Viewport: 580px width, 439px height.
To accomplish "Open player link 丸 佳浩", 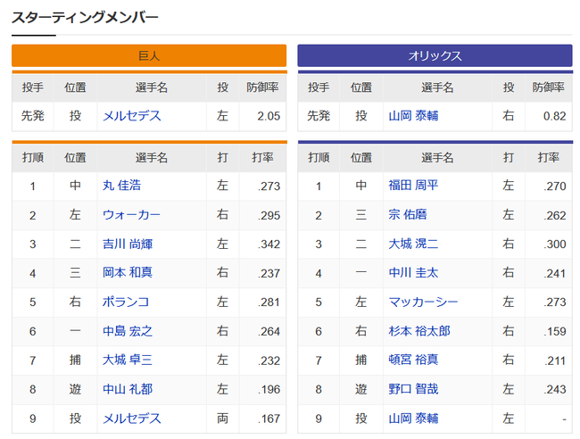I will 121,186.
